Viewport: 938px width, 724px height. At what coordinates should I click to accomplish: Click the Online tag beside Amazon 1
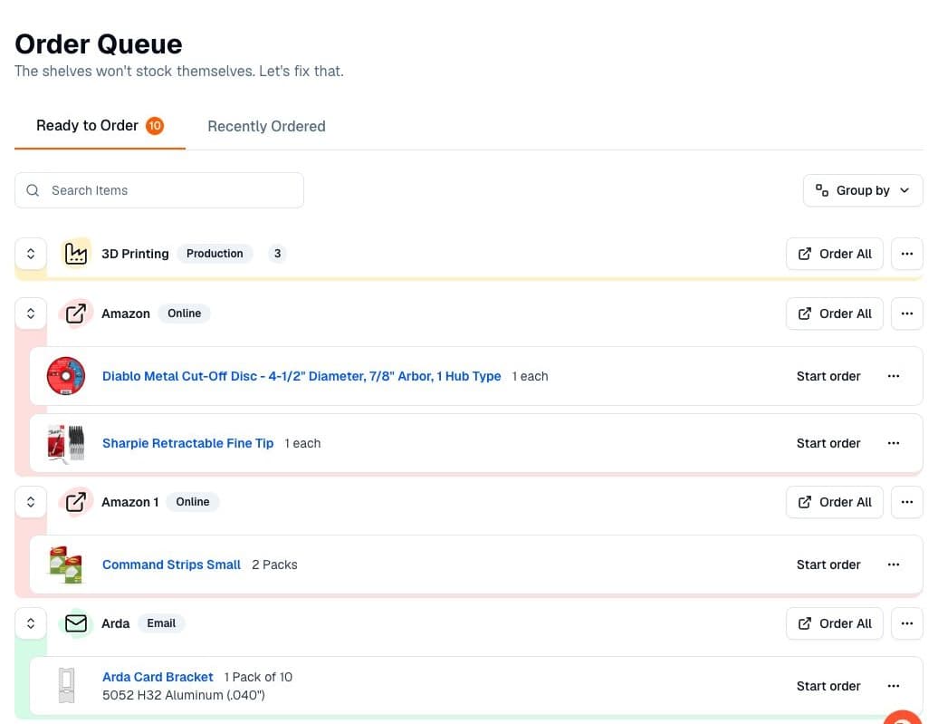pyautogui.click(x=193, y=502)
